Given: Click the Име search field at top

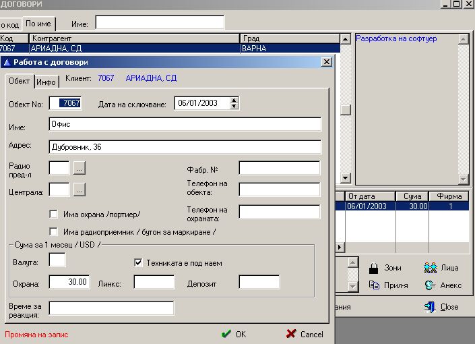Looking at the screenshot, I should click(160, 22).
